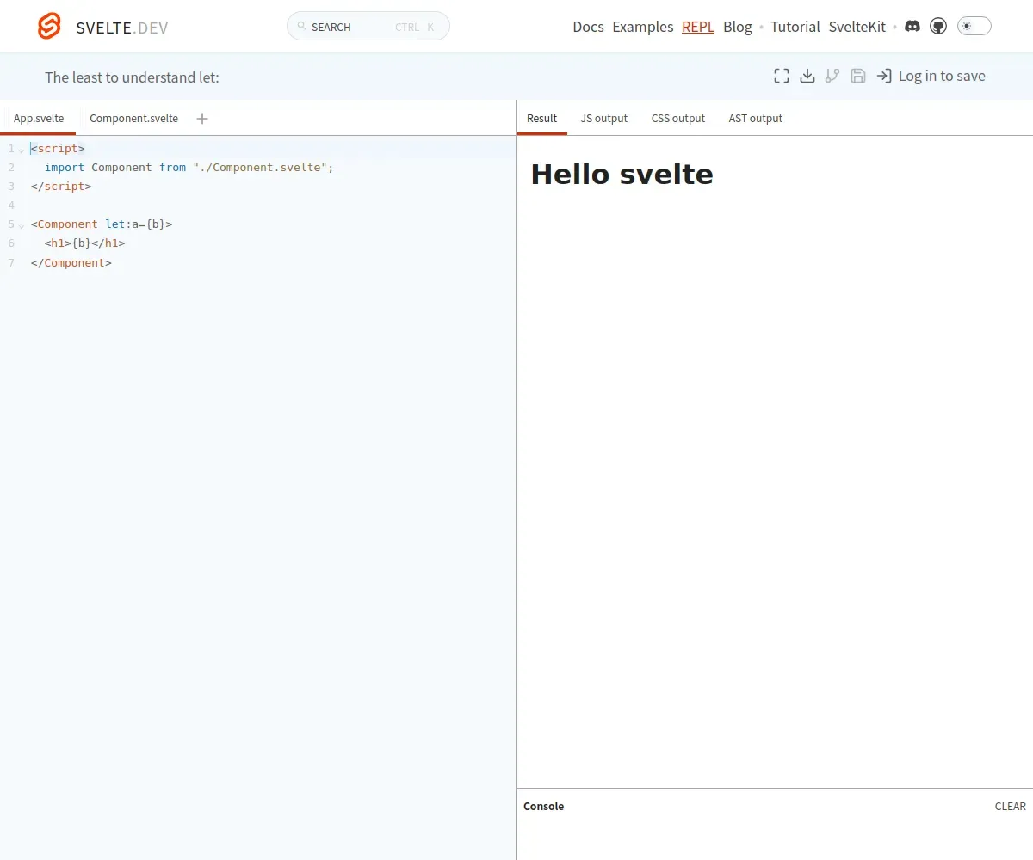Click the 'Hello svelte' heading in result
The width and height of the screenshot is (1033, 860).
tap(622, 175)
